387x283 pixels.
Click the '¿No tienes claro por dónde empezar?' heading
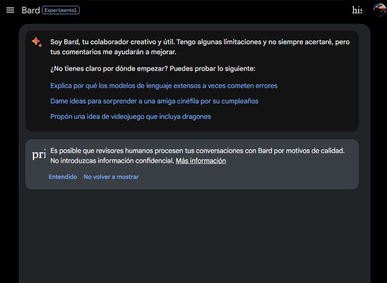point(153,69)
